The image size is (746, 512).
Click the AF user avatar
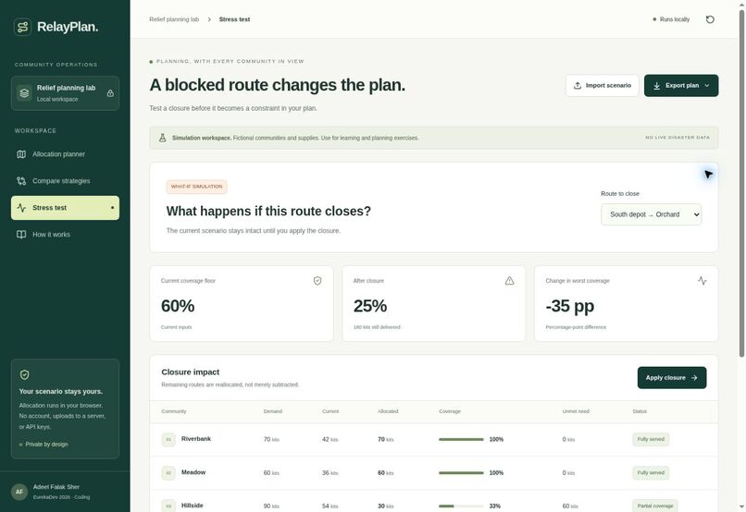19,492
